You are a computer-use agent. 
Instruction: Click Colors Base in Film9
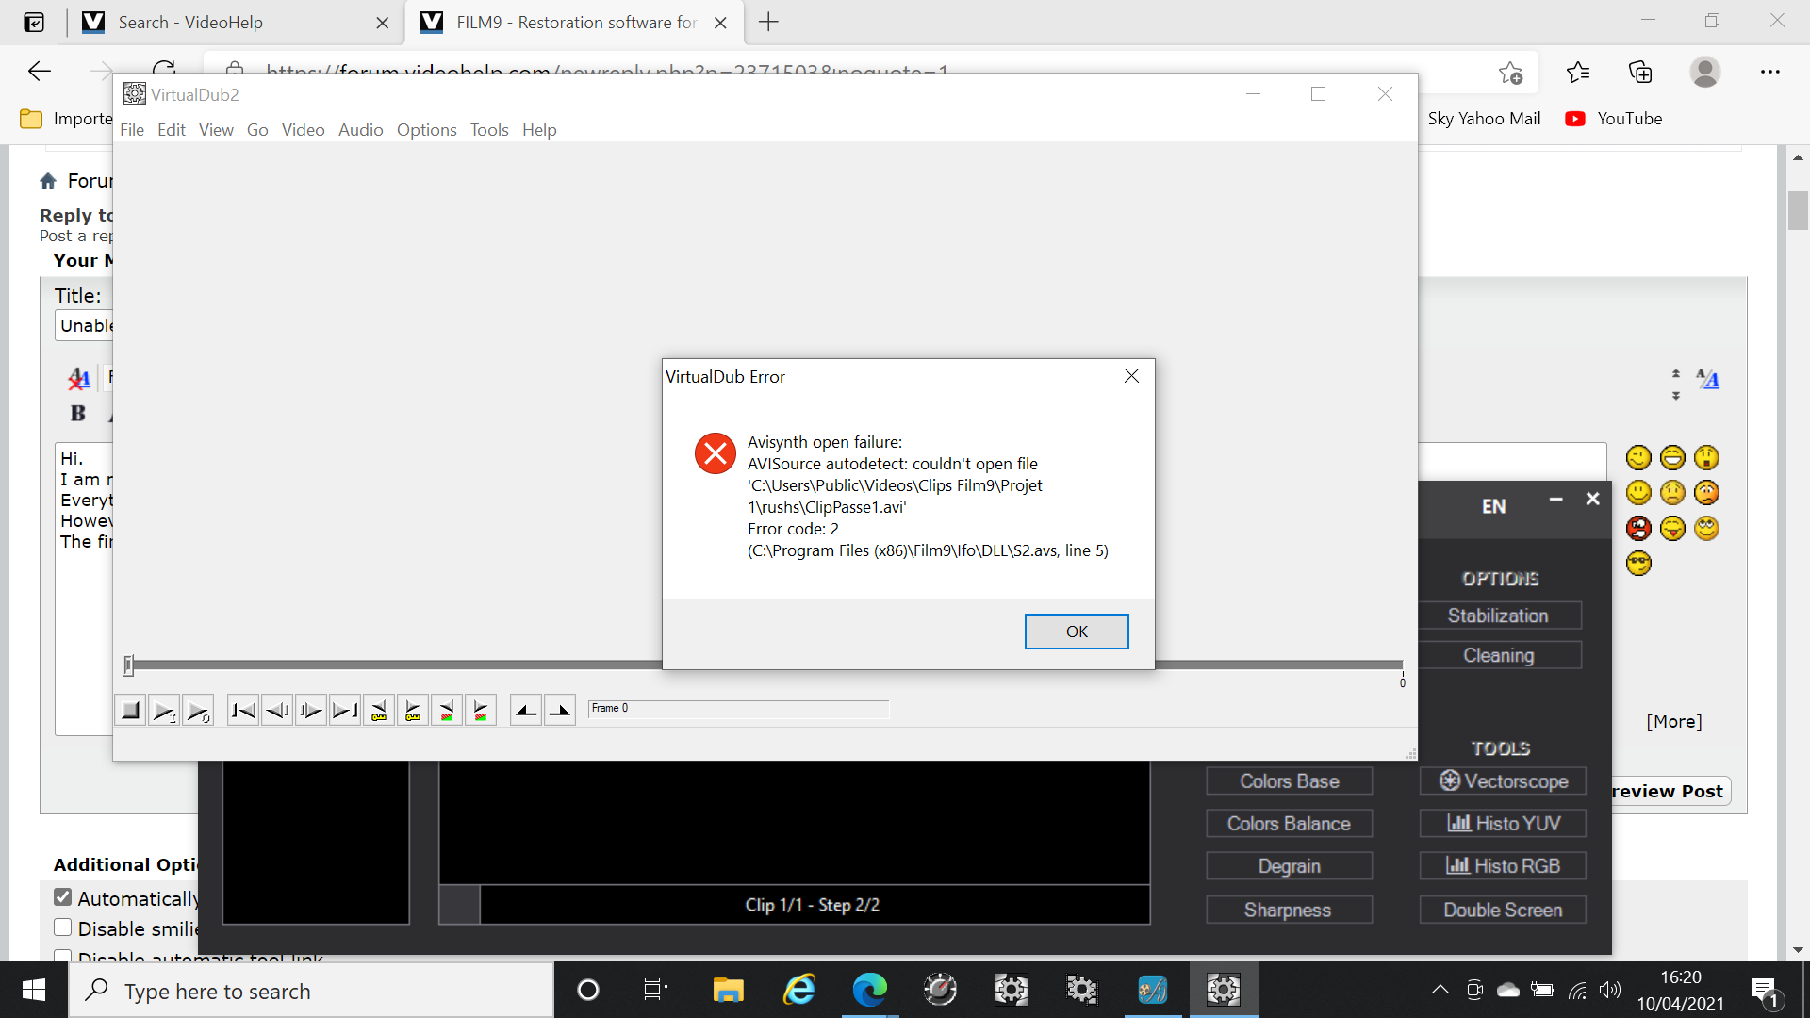[1289, 780]
